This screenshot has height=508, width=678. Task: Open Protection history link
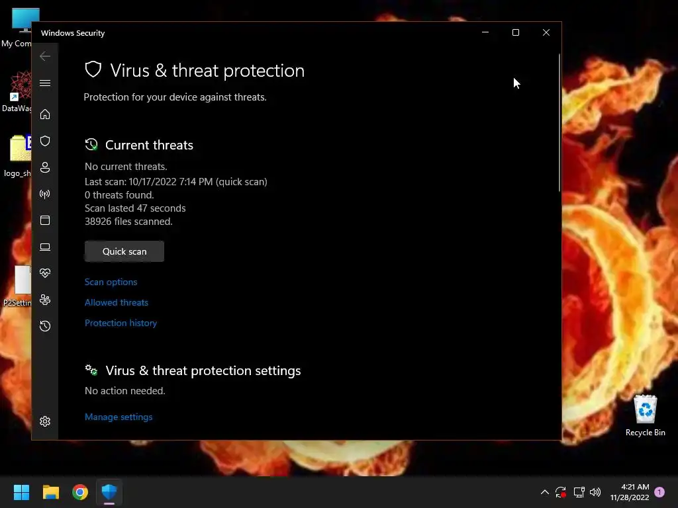(121, 323)
